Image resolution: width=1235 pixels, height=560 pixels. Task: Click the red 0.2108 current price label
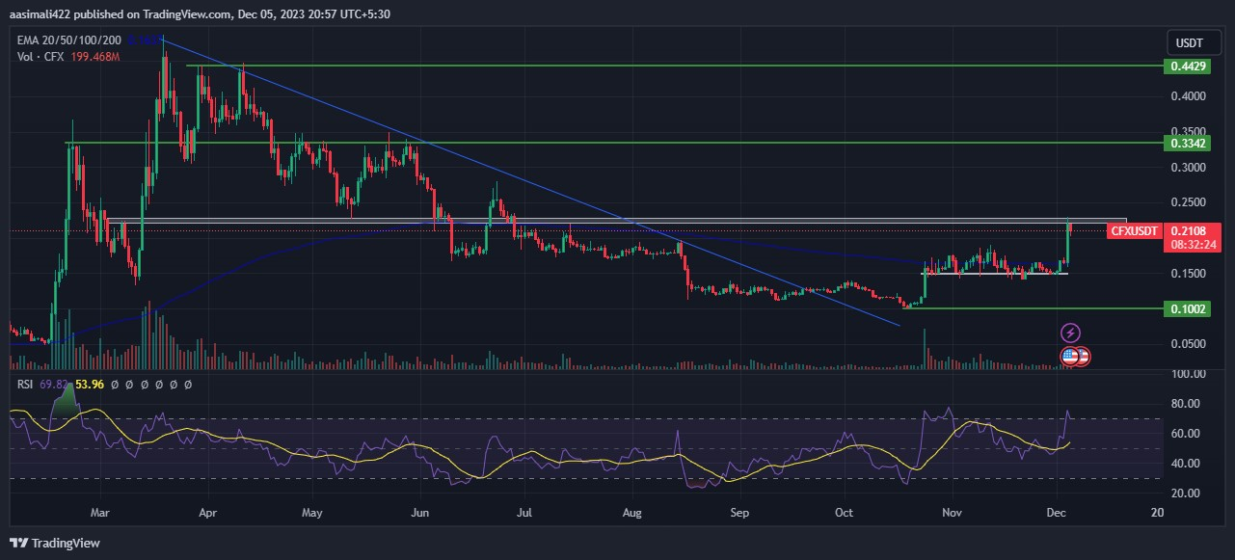[1193, 230]
